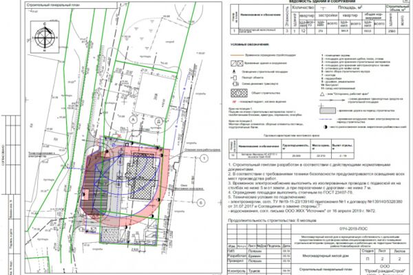Click the site lighting legend symbol
Viewport: 413px width, 275px height.
click(233, 71)
